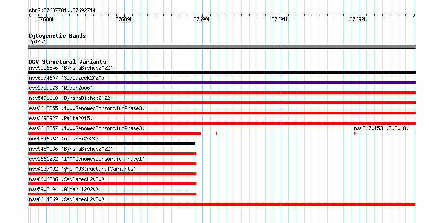The image size is (429, 223).
Task: Select the red esv2661232 variant bar
Action: pyautogui.click(x=112, y=164)
